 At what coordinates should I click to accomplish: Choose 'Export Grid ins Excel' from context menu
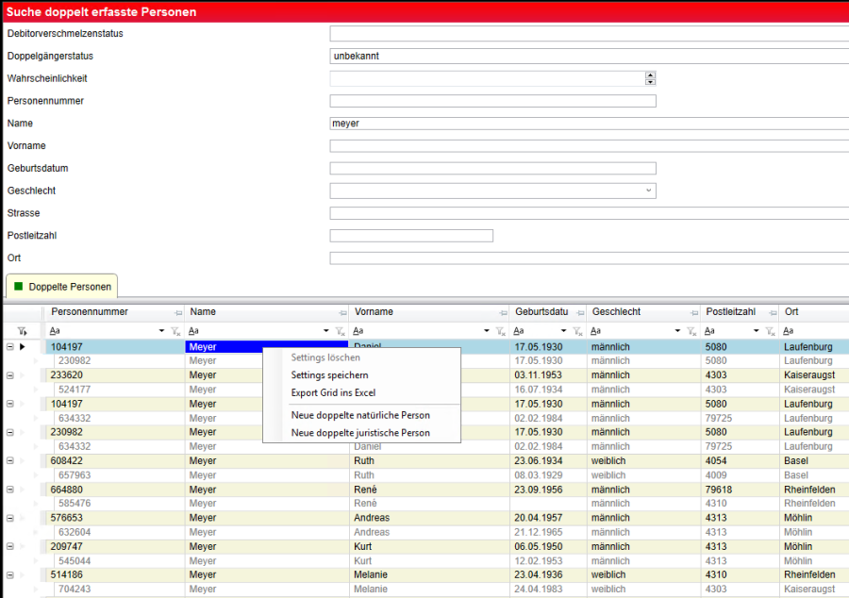coord(333,392)
